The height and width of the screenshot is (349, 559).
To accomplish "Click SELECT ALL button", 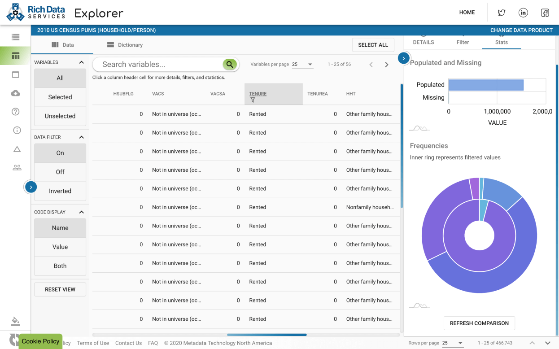I will pos(373,45).
